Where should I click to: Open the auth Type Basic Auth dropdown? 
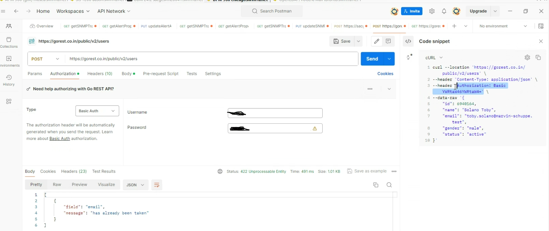click(97, 111)
